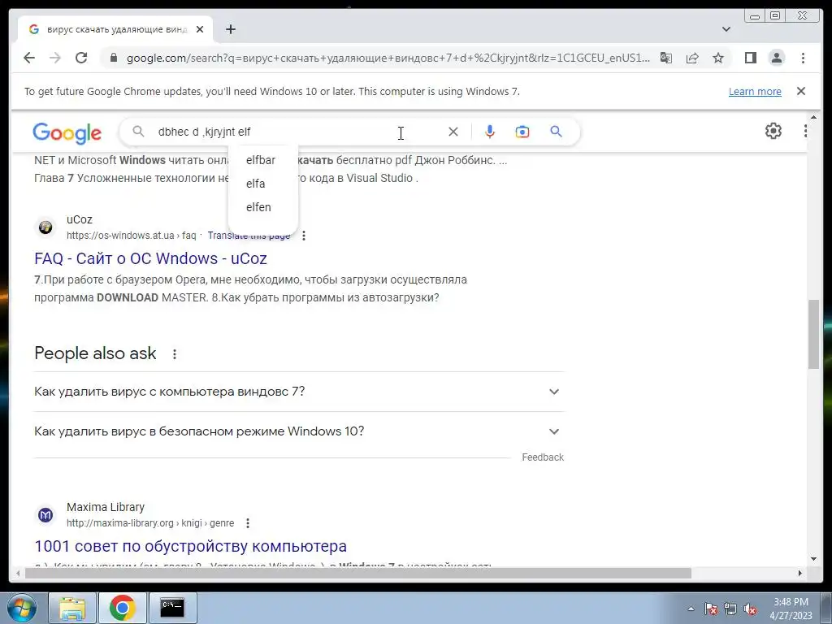The image size is (832, 624).
Task: Search by image with camera icon
Action: click(x=522, y=132)
